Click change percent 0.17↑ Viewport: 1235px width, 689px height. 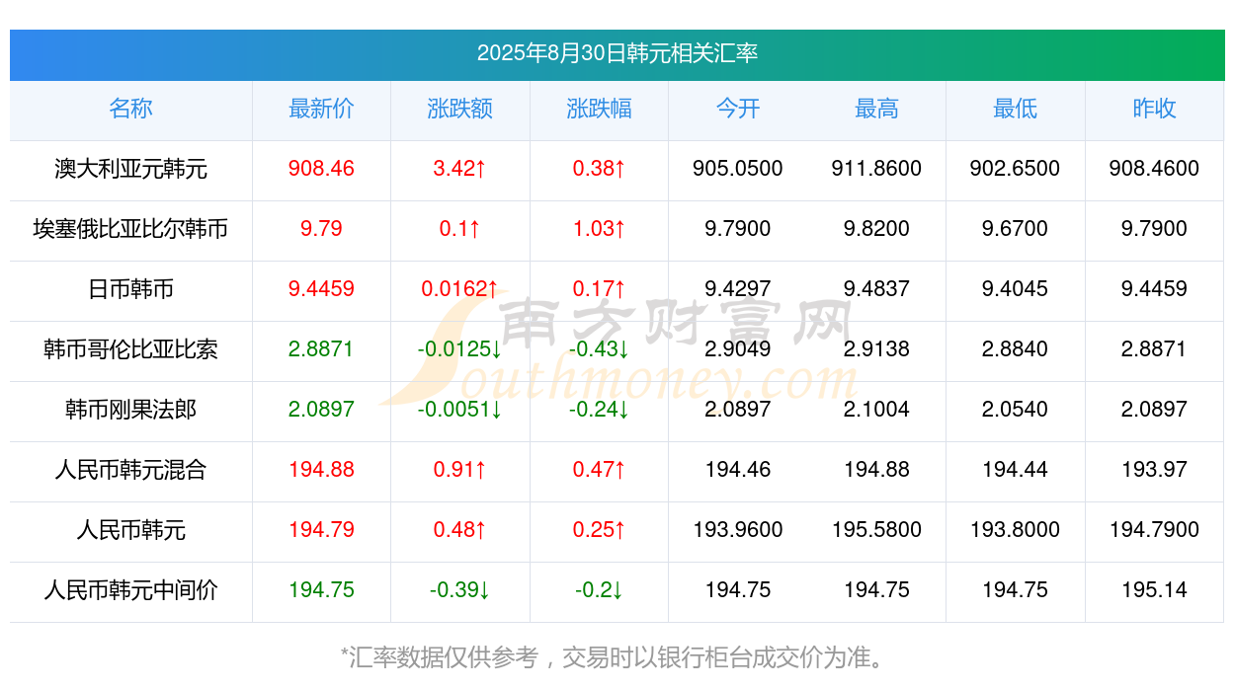[599, 289]
